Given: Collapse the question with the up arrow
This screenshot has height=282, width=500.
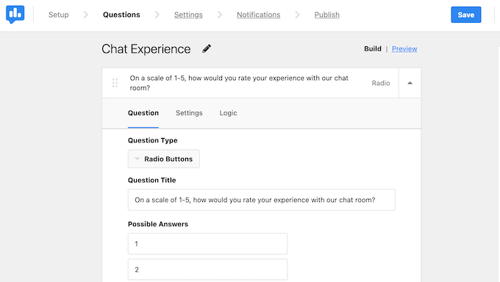Looking at the screenshot, I should 410,83.
